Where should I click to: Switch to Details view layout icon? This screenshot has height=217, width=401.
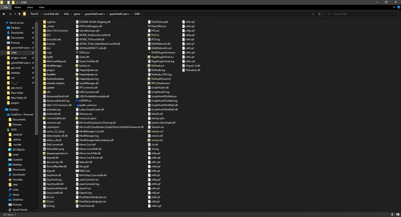point(393,215)
